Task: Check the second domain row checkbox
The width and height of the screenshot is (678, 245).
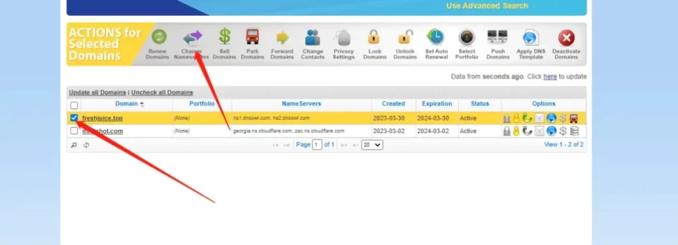Action: click(74, 130)
